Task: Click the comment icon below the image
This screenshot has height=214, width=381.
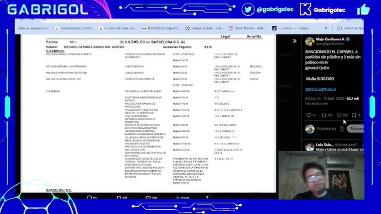Action: (x=89, y=197)
